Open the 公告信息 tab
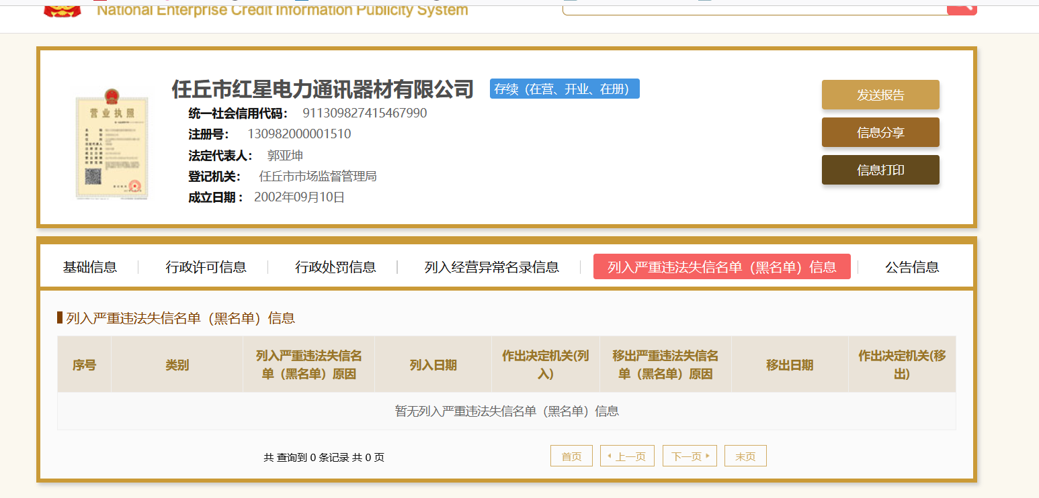1039x498 pixels. pos(912,267)
